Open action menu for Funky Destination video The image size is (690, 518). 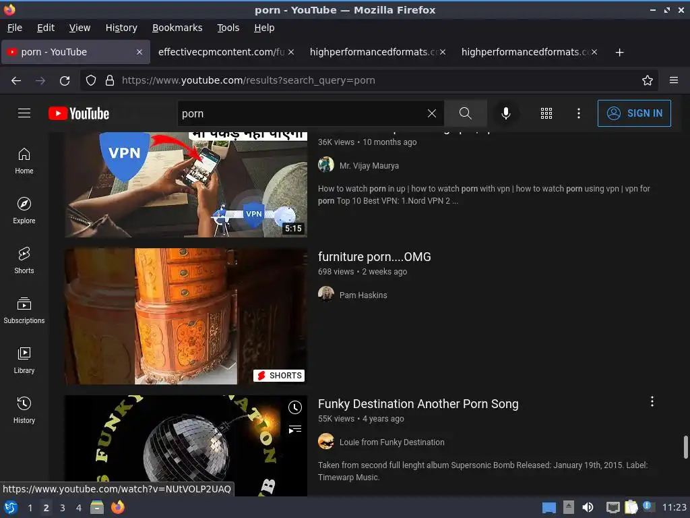coord(652,401)
